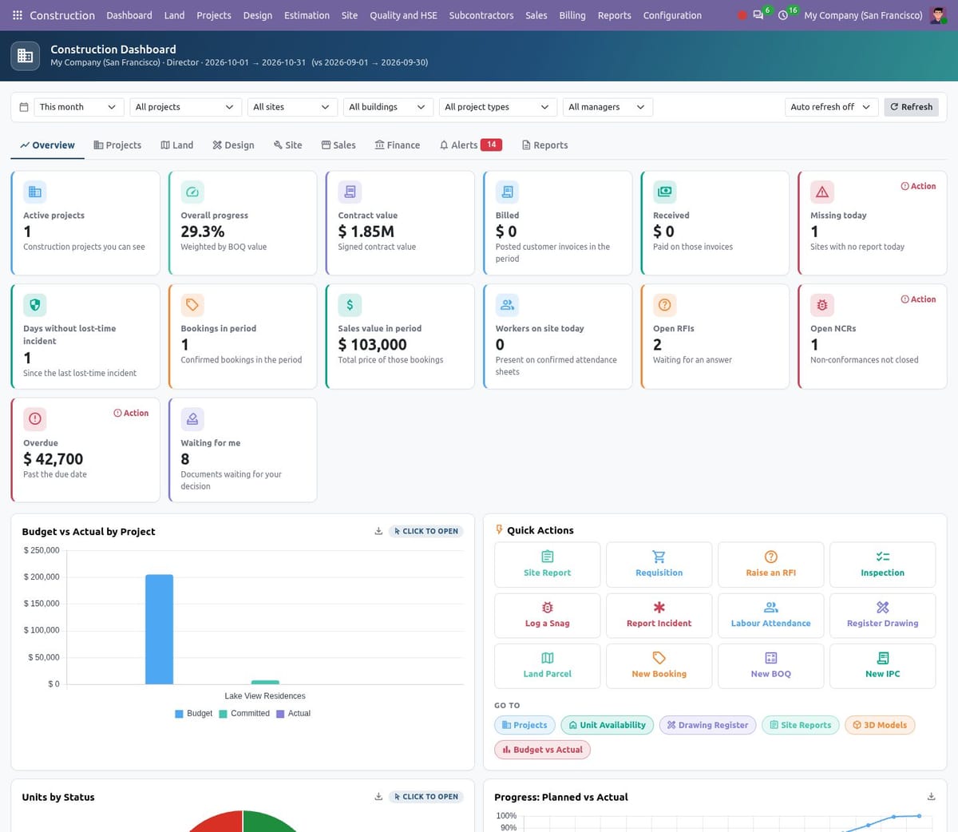Image resolution: width=958 pixels, height=832 pixels.
Task: Open the Auto refresh off dropdown
Action: (x=831, y=107)
